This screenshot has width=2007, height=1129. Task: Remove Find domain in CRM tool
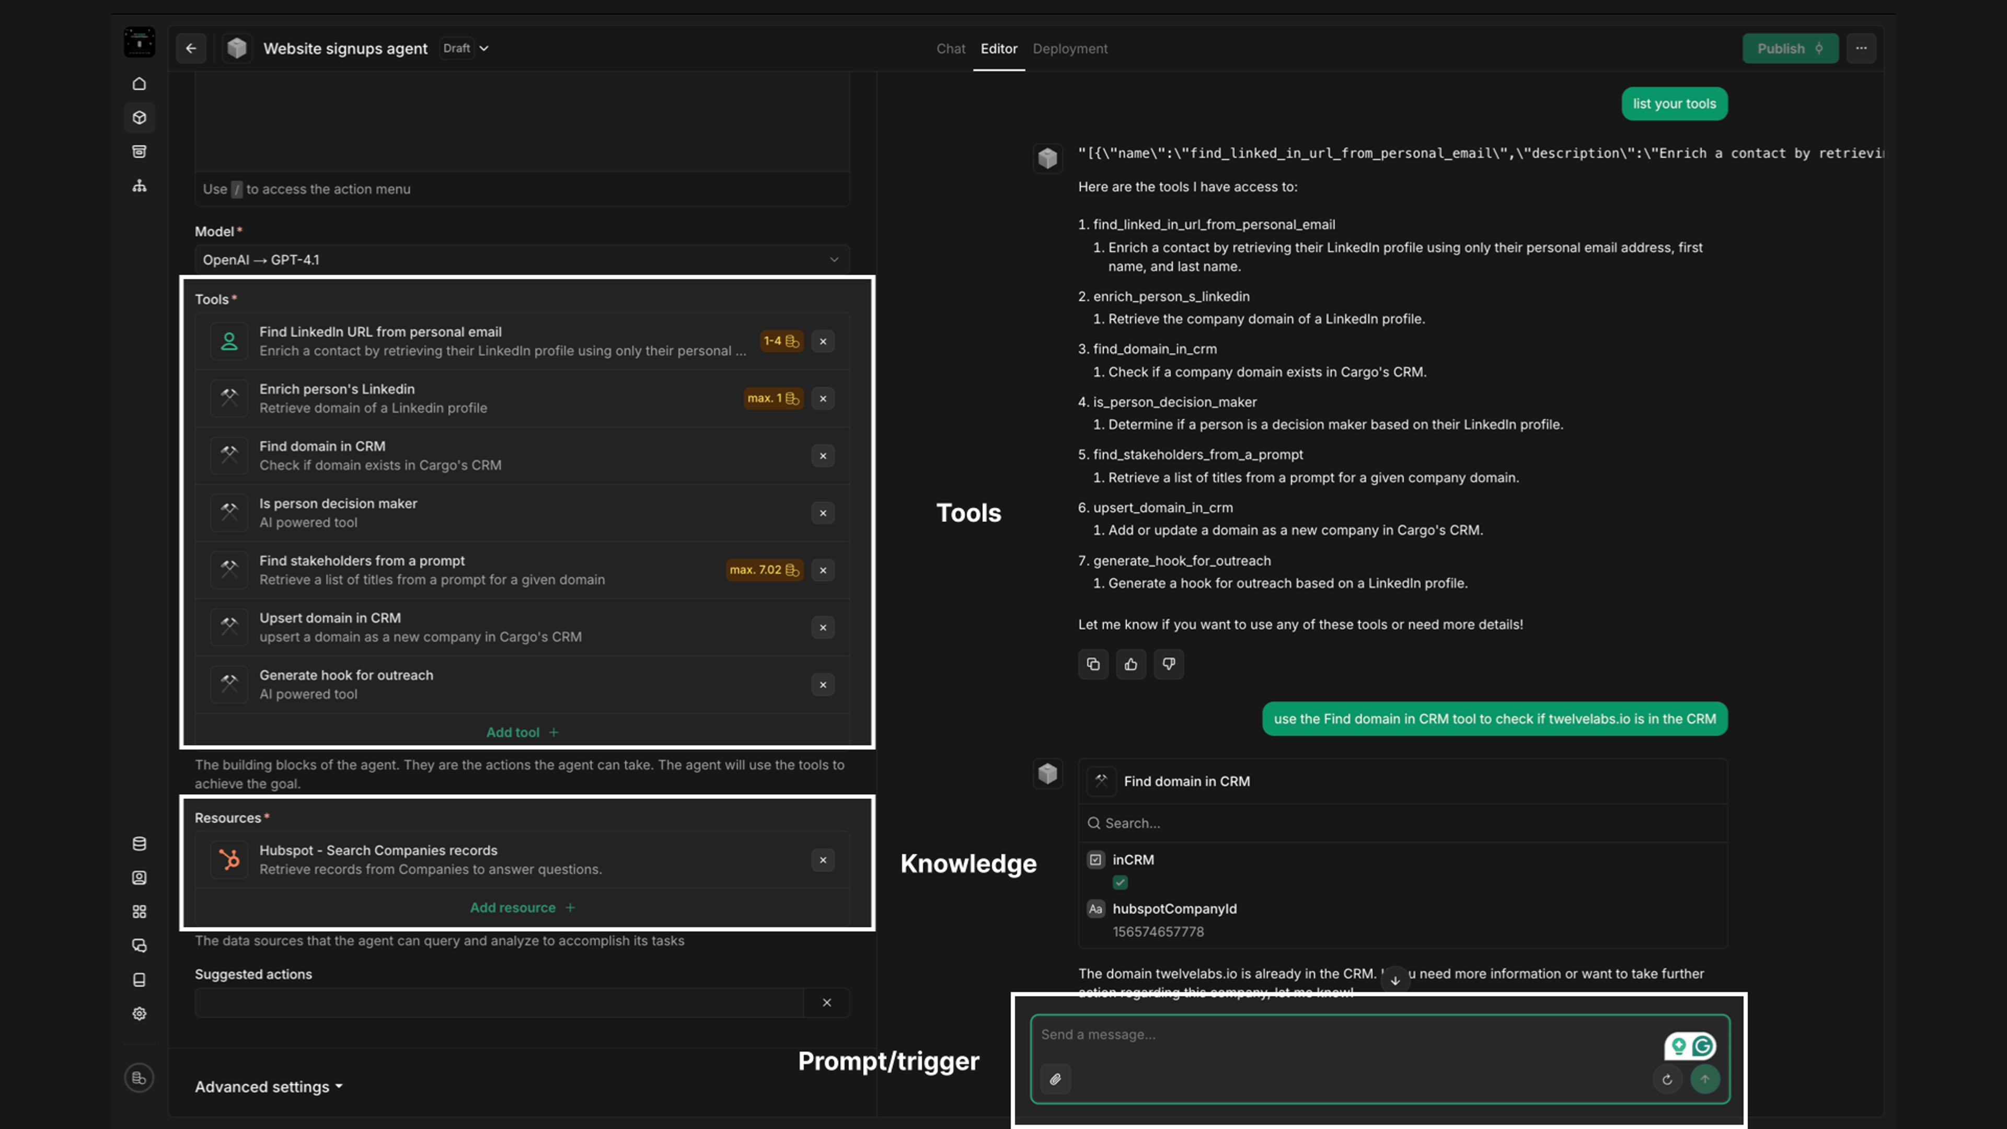(x=823, y=456)
